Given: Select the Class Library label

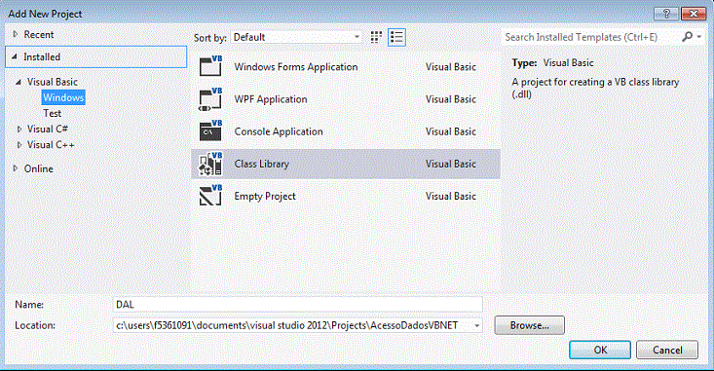Looking at the screenshot, I should pos(262,164).
